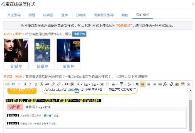Click the first letter case icon
This screenshot has height=133, width=195.
[165, 84]
